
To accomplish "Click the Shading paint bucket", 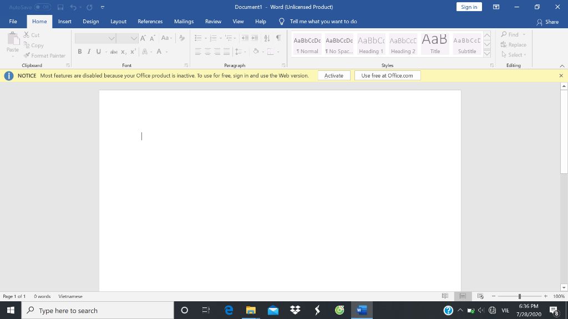I will [256, 52].
